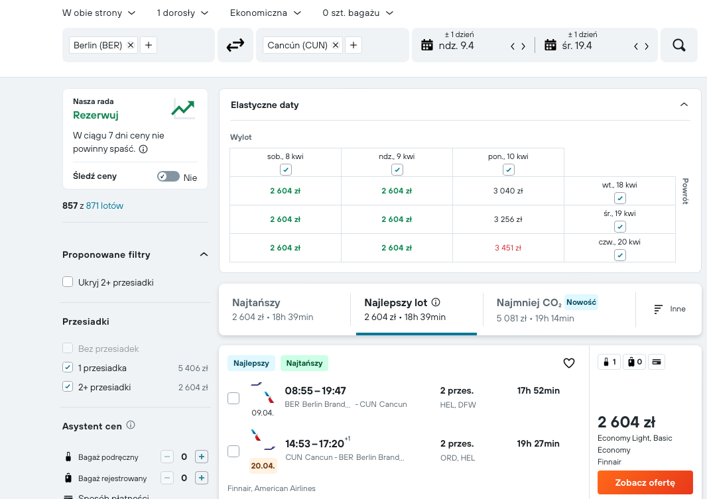Swap origin and destination airports
Image resolution: width=707 pixels, height=499 pixels.
235,45
